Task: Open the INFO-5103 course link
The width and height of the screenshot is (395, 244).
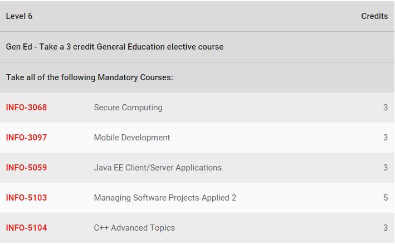Action: (26, 198)
